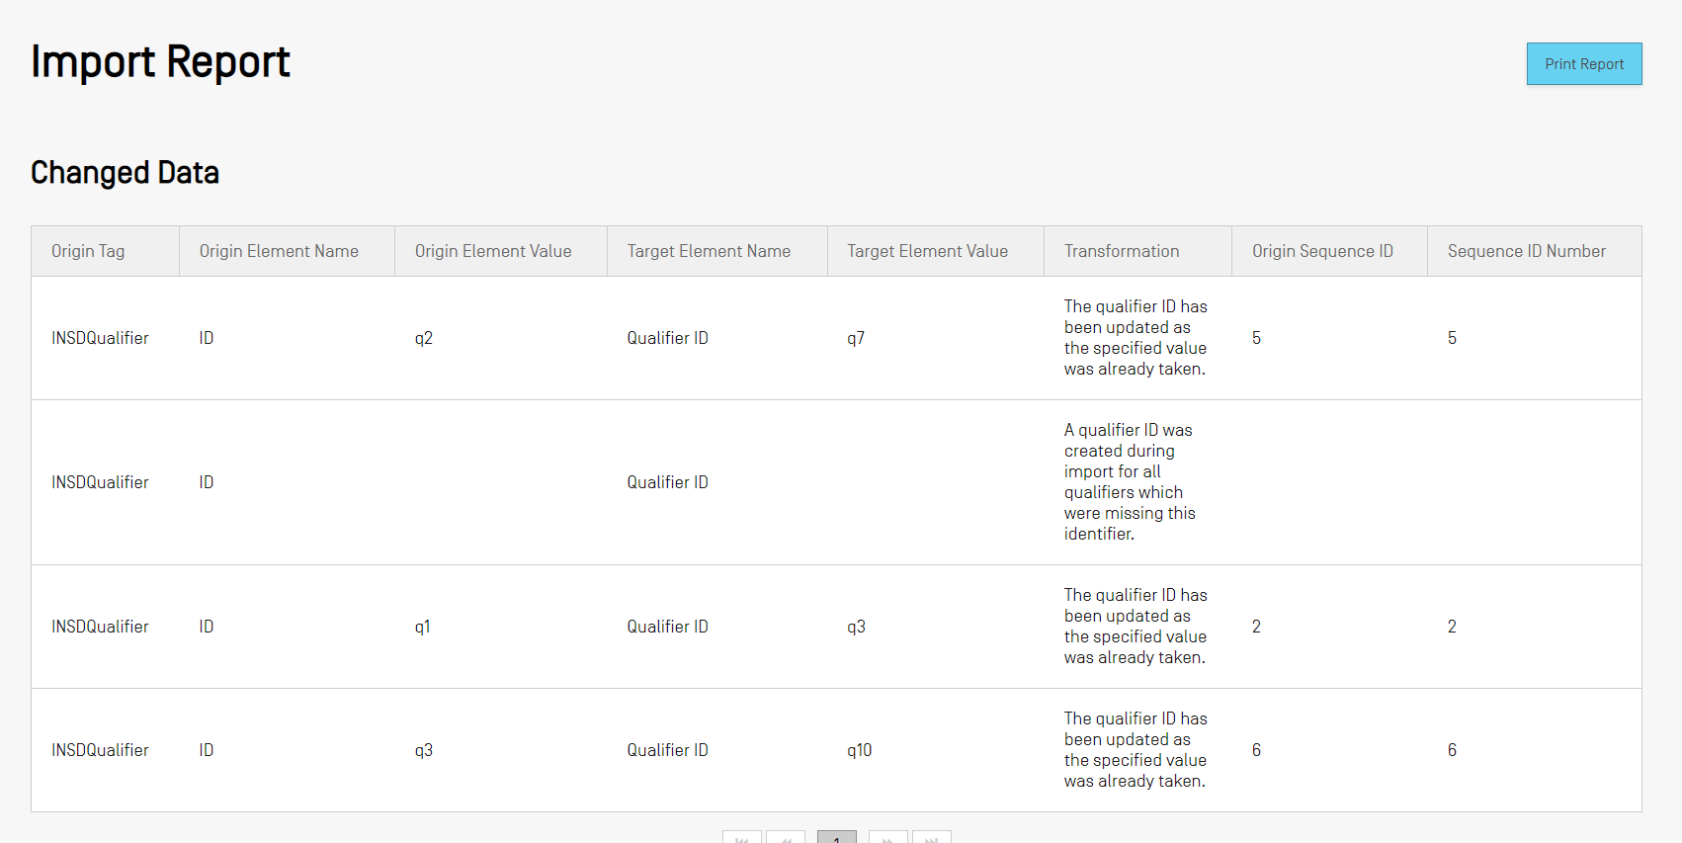Select page 1 in the paginator
This screenshot has height=843, width=1682.
point(836,838)
